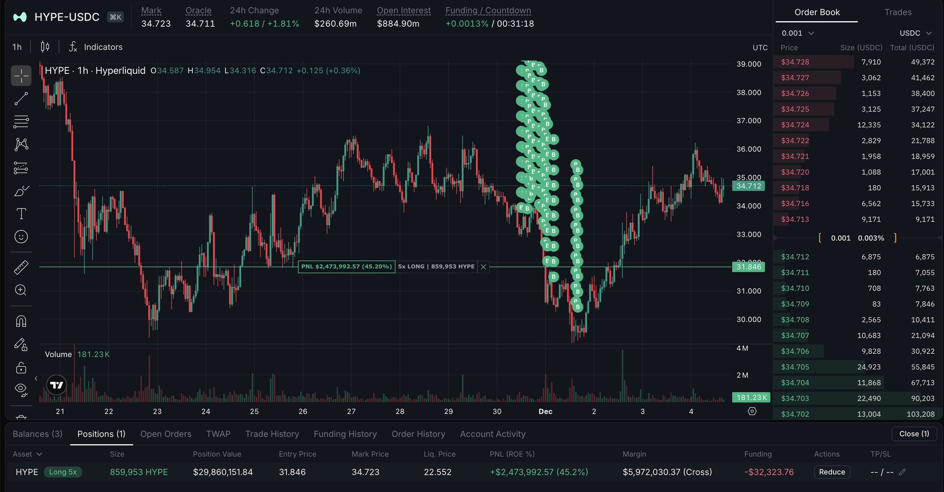Select the brush drawing tool
Screen dimensions: 944x492
coord(21,191)
